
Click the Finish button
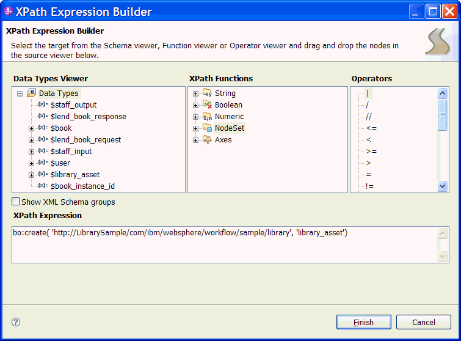364,322
